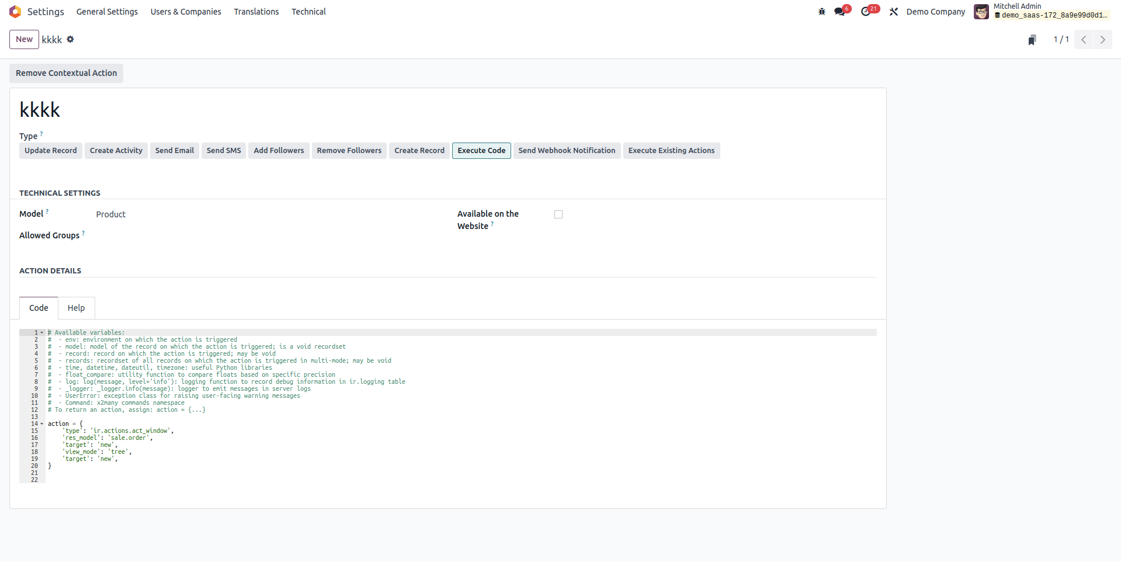Screen dimensions: 1121x562
Task: Click the gear actions icon beside kkkk
Action: point(70,39)
